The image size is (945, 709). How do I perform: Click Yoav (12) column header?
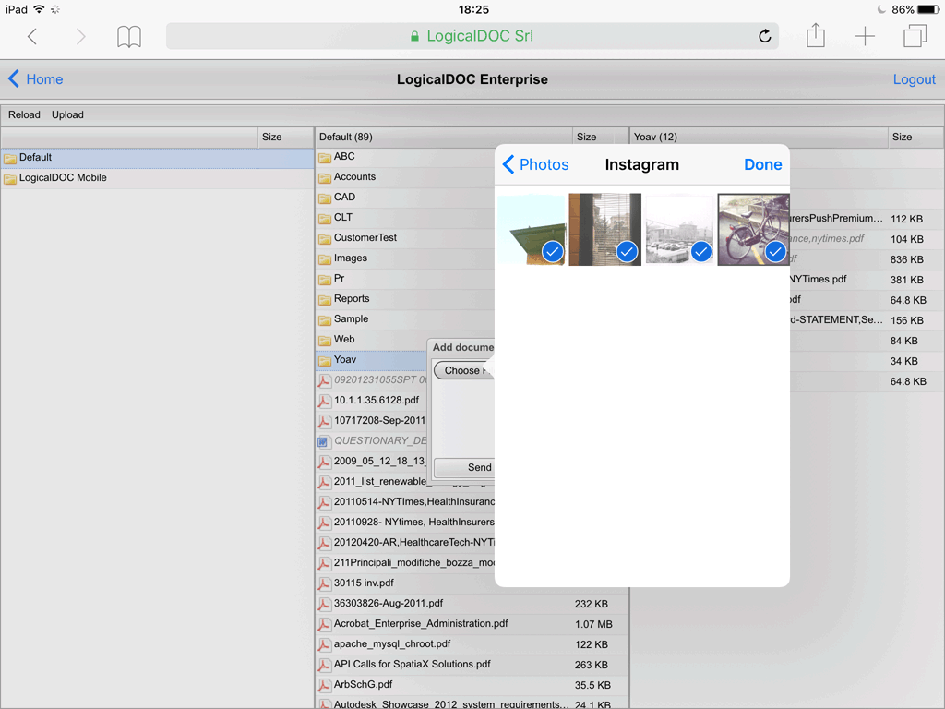click(759, 137)
